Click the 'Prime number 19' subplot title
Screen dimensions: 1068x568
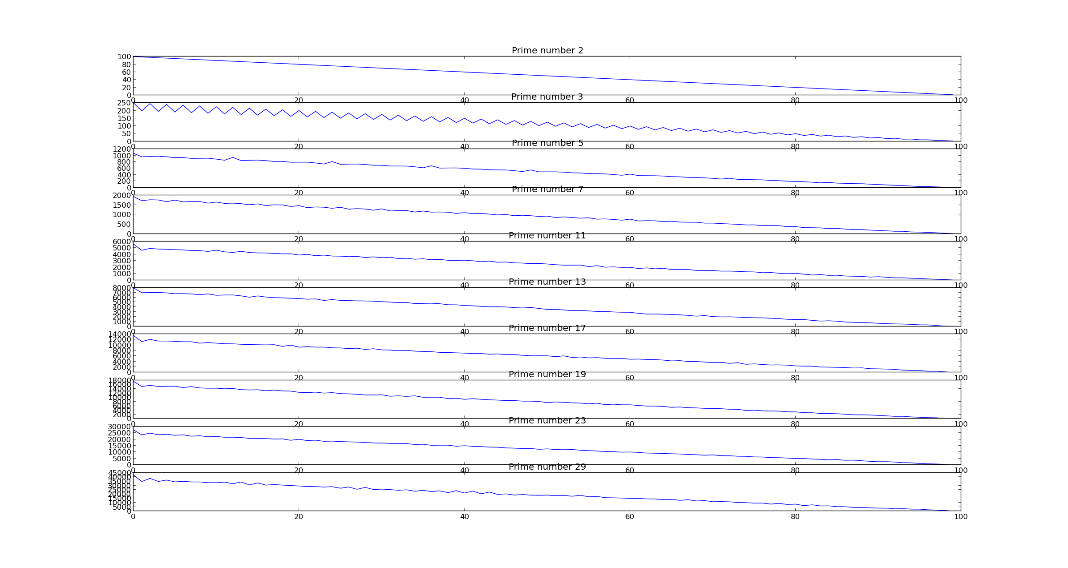click(547, 375)
